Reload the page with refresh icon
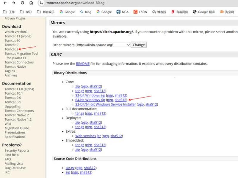The width and height of the screenshot is (238, 178). tap(23, 3)
